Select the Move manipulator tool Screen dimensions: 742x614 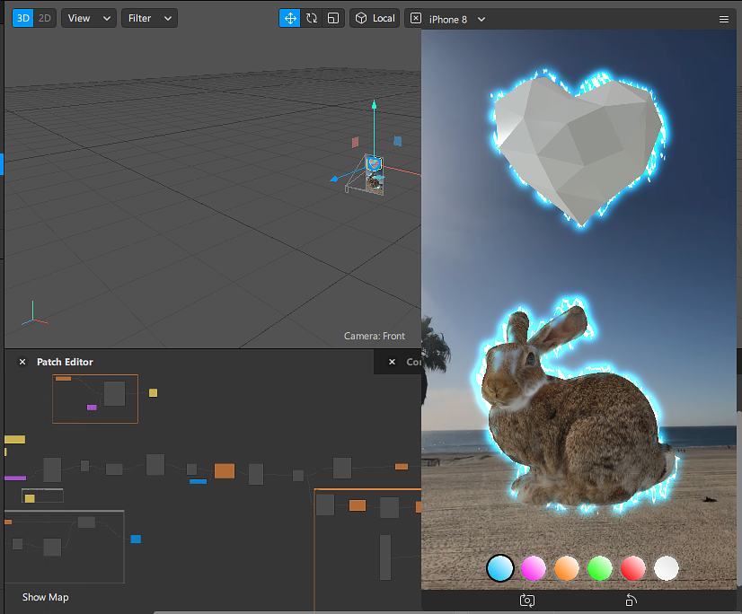pos(289,18)
